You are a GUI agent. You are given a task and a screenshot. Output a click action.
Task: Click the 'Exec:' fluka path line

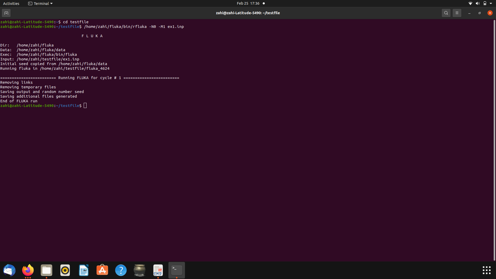(38, 55)
